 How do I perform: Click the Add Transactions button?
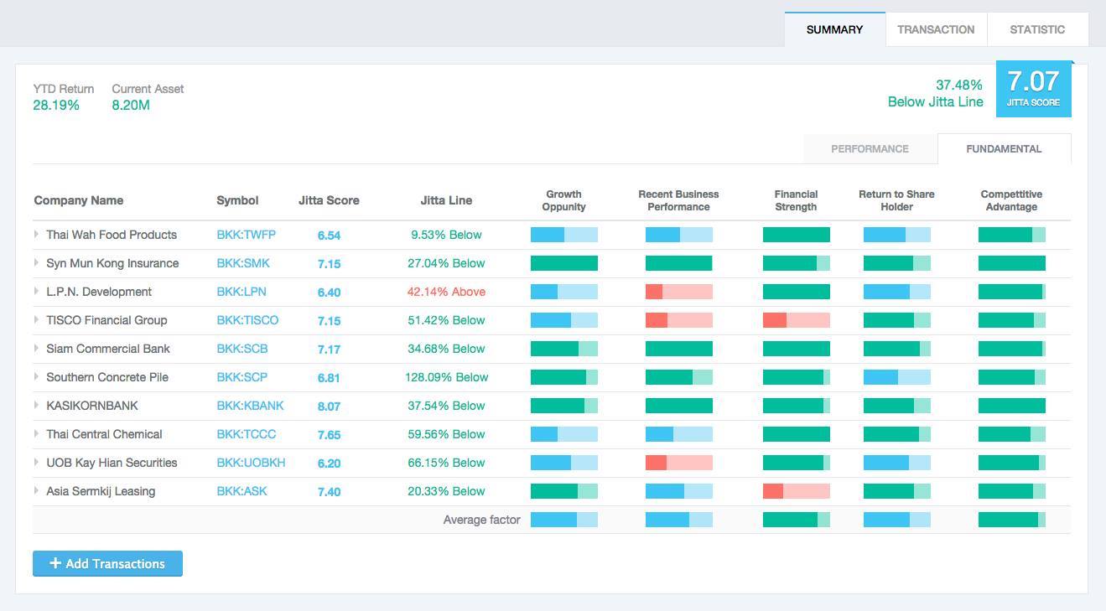pyautogui.click(x=107, y=563)
